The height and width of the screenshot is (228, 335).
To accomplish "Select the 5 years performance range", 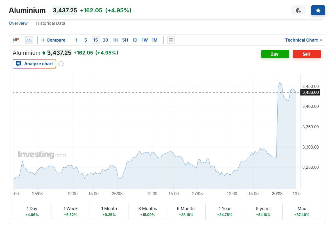I will click(x=263, y=211).
